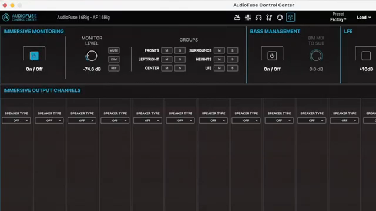The height and width of the screenshot is (211, 376).
Task: Open the MIDI connector view icon
Action: coord(280,18)
